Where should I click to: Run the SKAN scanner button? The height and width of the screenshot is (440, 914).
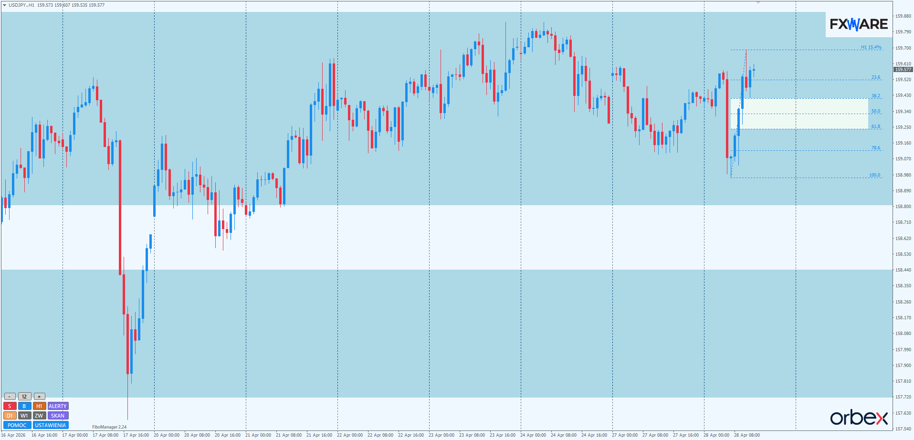[58, 416]
